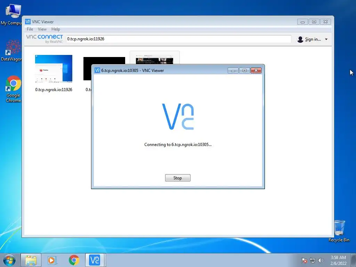Click the VNC icon in connecting dialog title bar
Viewport: 356px width, 267px height.
97,70
